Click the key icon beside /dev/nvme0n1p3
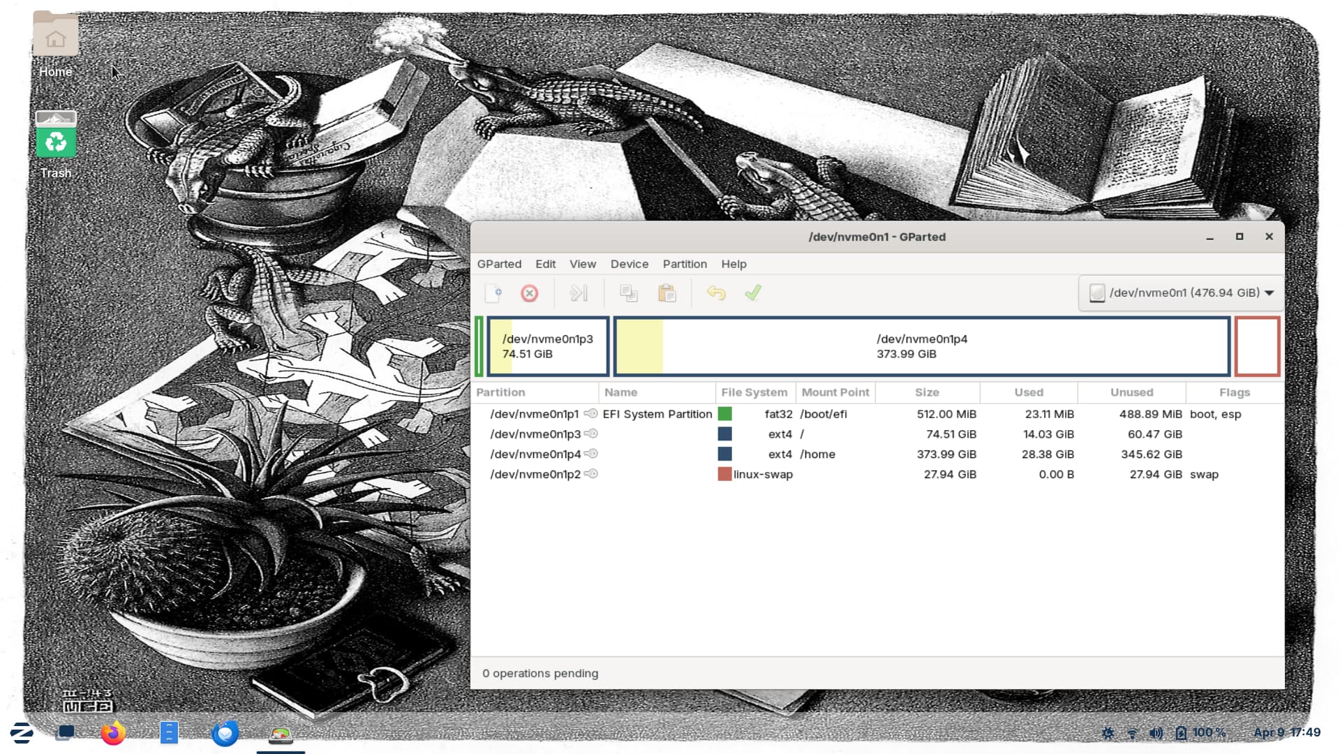1340x754 pixels. [591, 434]
